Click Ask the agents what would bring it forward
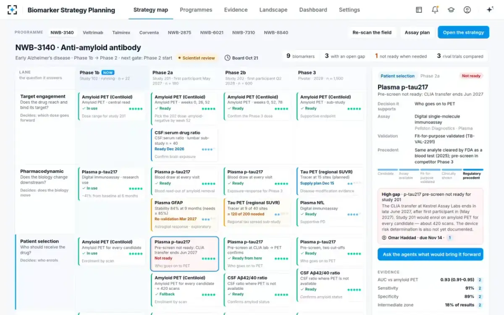 coord(430,254)
